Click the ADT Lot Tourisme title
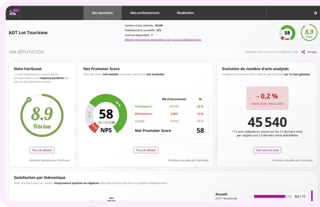The image size is (320, 207). click(x=28, y=33)
